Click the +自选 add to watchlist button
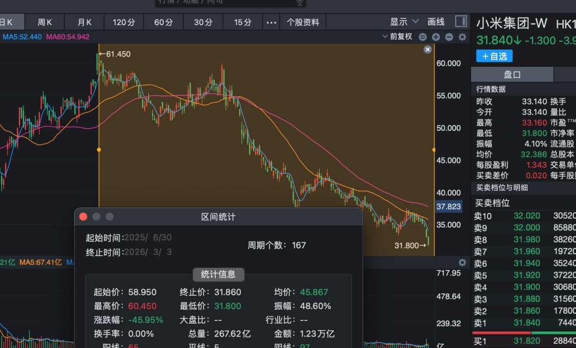 494,56
